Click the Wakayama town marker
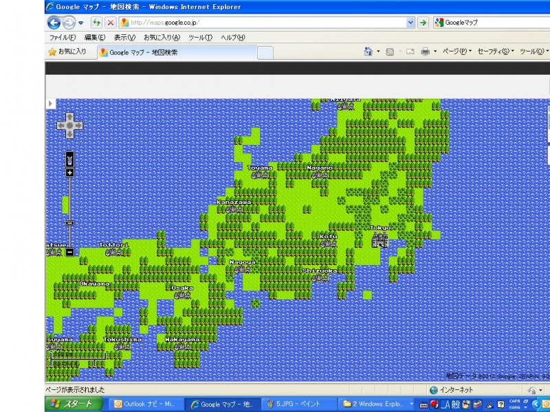 pos(182,347)
